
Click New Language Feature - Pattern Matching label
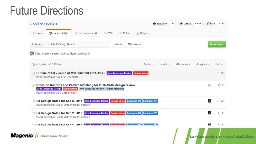point(102,89)
